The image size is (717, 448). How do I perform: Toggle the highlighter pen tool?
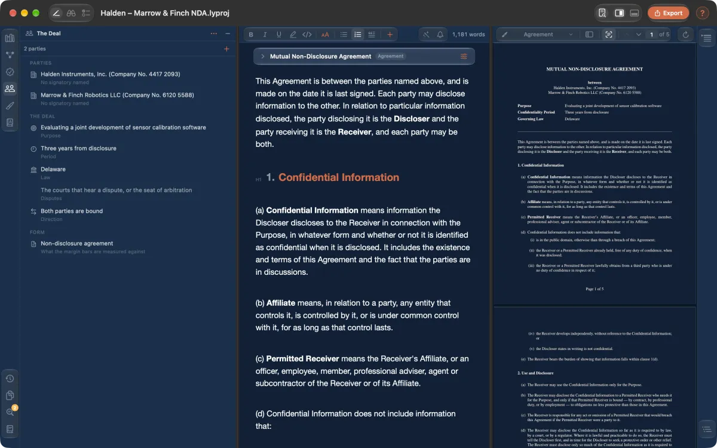[293, 35]
